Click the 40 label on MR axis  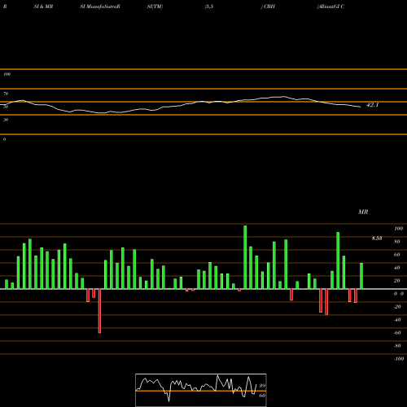click(397, 268)
